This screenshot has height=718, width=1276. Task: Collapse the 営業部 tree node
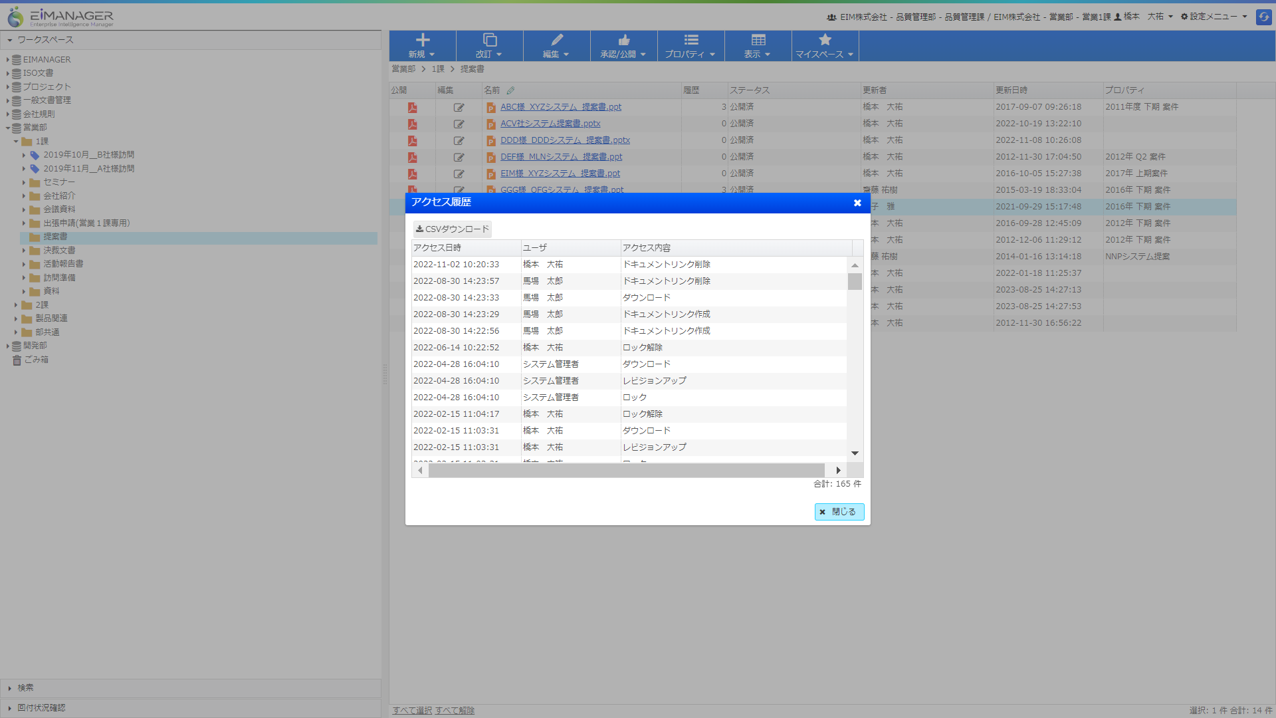pos(7,128)
